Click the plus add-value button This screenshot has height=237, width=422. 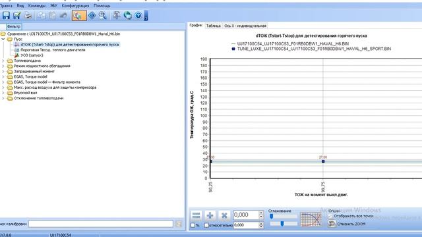[x=210, y=215]
